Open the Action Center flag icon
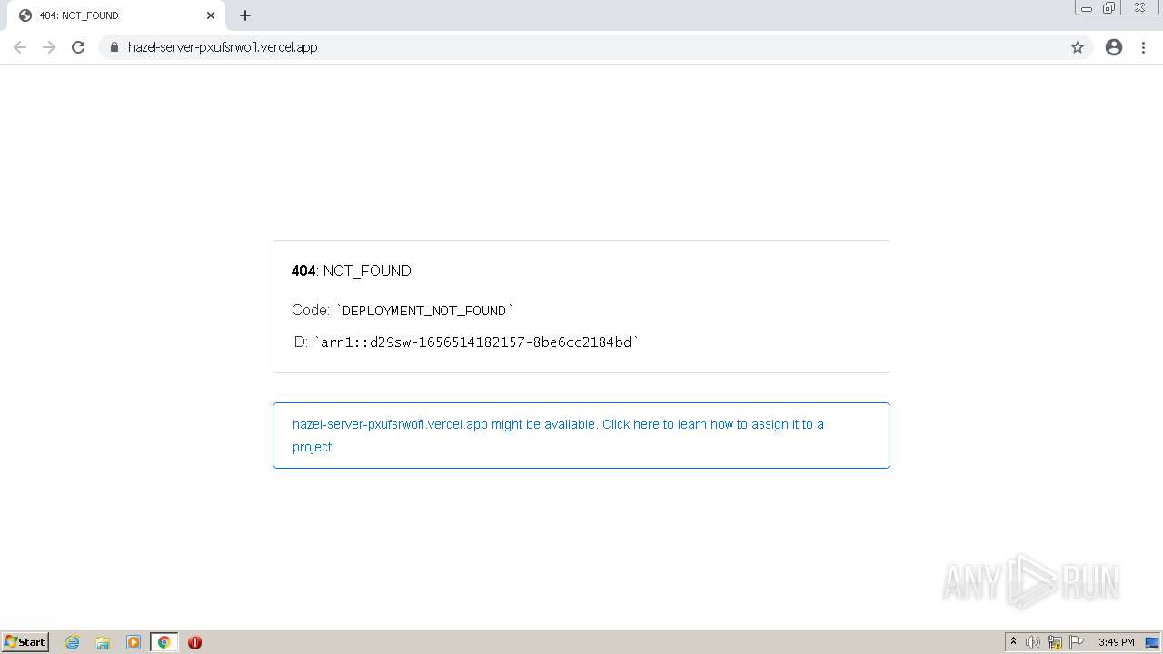1163x654 pixels. 1077,642
